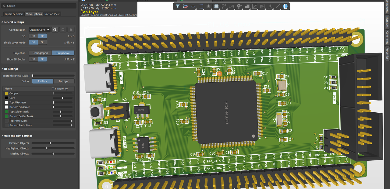The height and width of the screenshot is (189, 390).
Task: Toggle the snapping magnet tool
Action: tap(185, 6)
